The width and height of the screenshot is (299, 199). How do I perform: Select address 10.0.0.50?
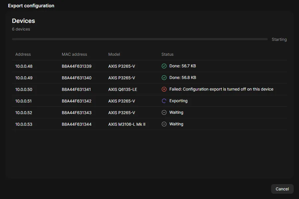click(24, 90)
